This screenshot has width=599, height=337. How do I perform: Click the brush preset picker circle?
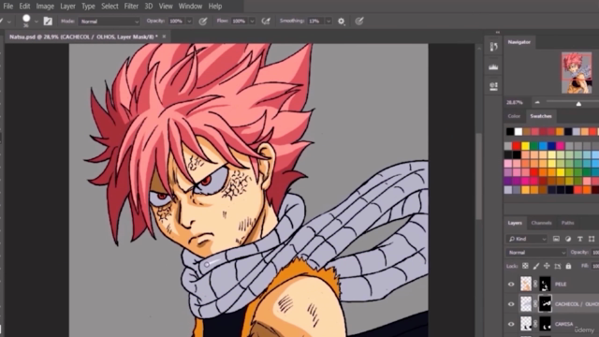point(26,19)
